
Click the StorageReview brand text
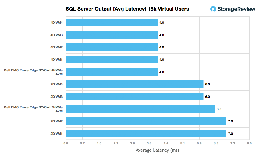tap(236, 9)
